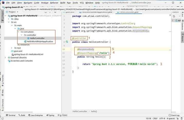Open the Navigate menu
This screenshot has height=120, width=184.
[28, 3]
